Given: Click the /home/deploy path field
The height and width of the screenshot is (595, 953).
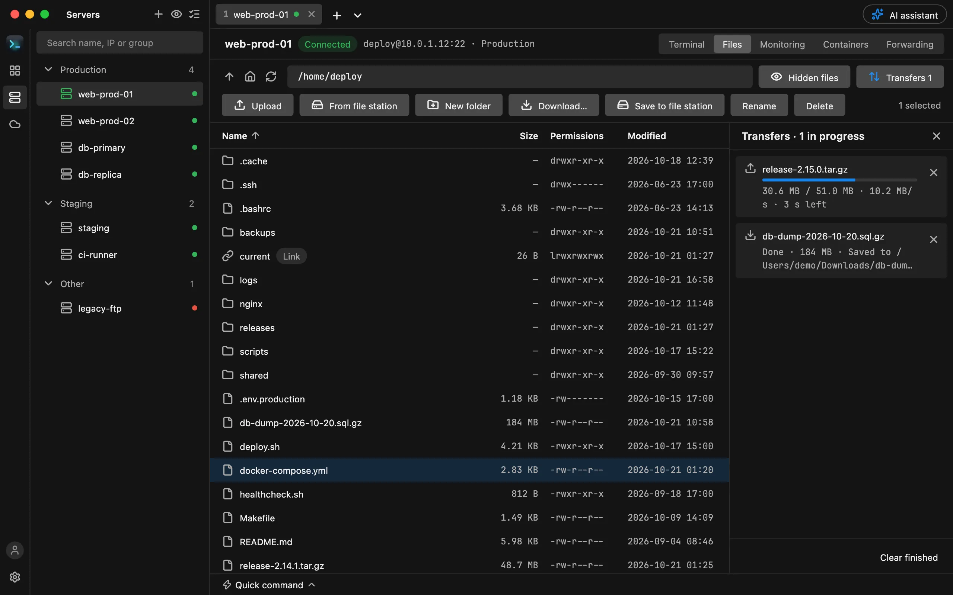Looking at the screenshot, I should pos(520,76).
